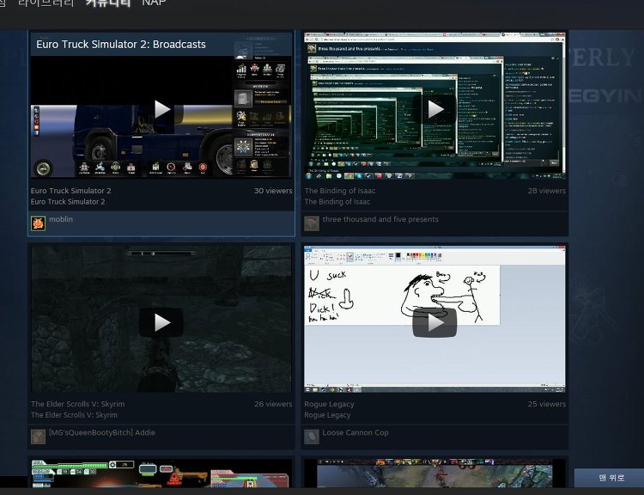The image size is (644, 495).
Task: Click the '30 viewers' count
Action: [273, 191]
